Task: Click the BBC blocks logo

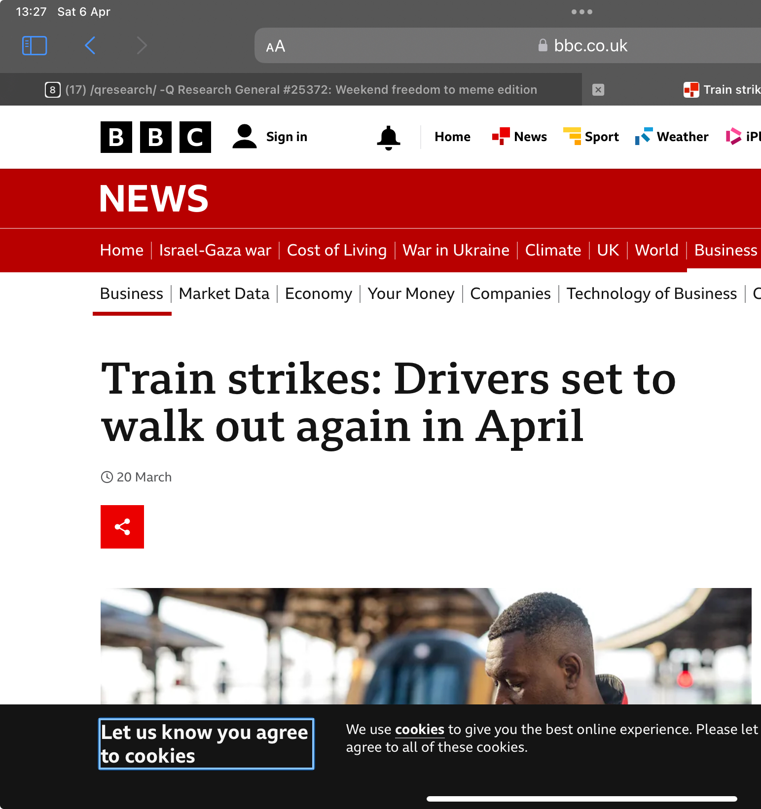Action: pyautogui.click(x=156, y=137)
